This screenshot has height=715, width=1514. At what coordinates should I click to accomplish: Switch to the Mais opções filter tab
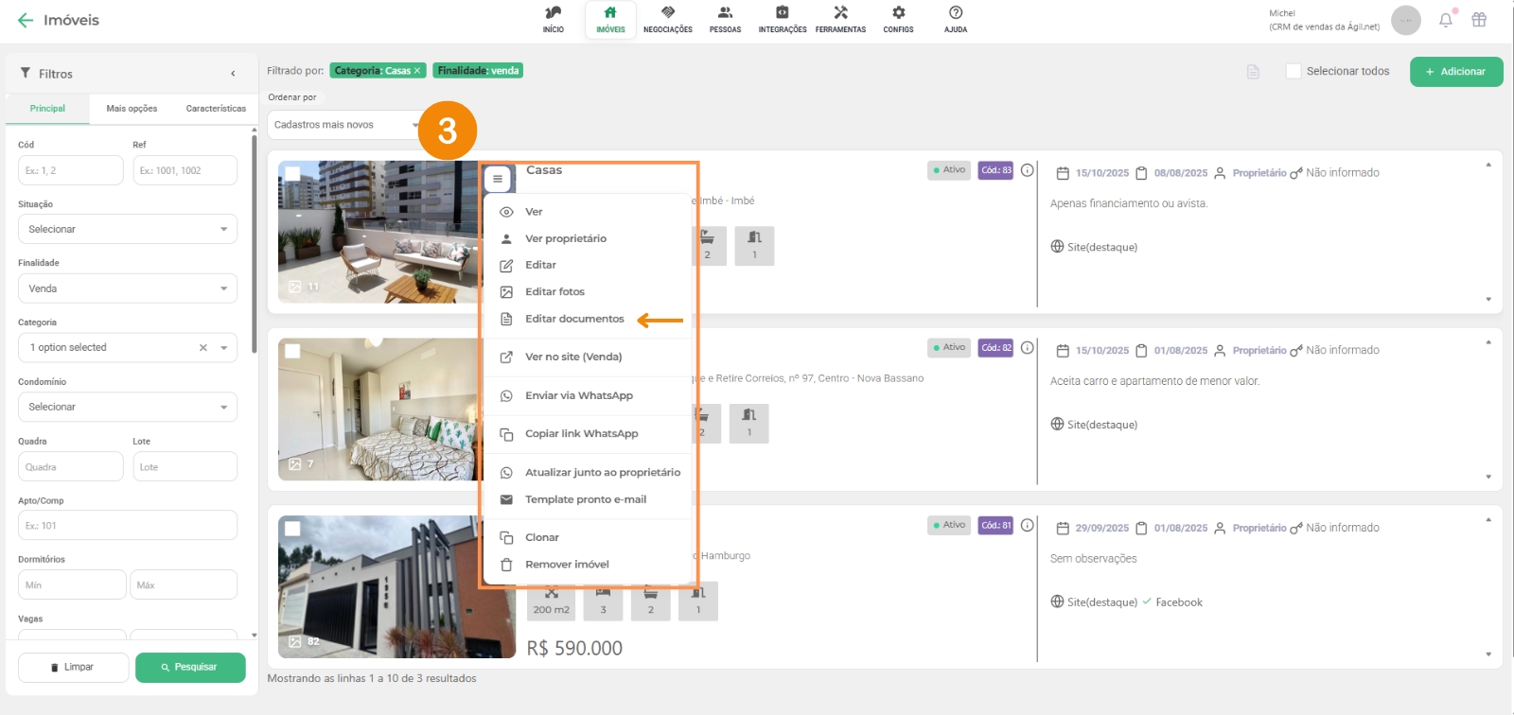tap(132, 109)
